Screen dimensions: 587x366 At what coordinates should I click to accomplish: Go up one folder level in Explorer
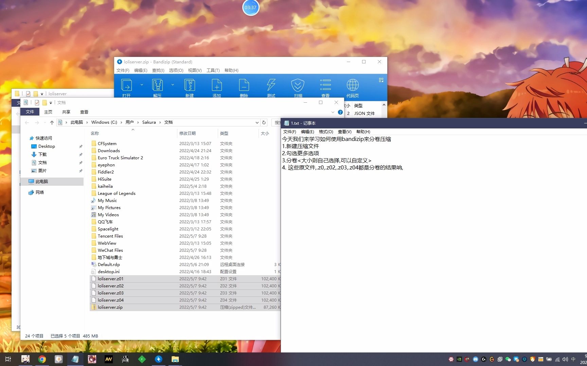pyautogui.click(x=52, y=122)
